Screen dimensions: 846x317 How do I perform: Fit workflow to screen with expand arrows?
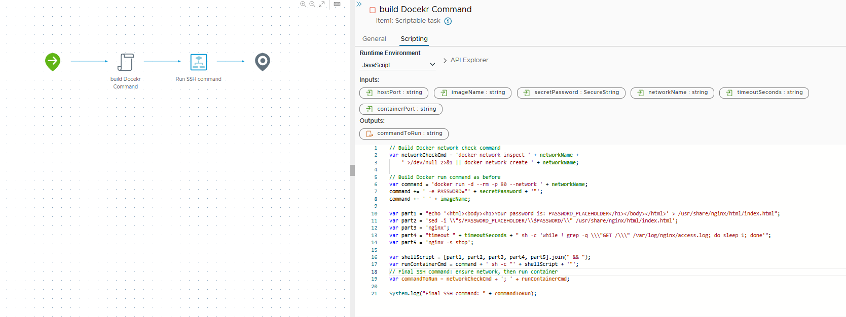click(x=321, y=4)
